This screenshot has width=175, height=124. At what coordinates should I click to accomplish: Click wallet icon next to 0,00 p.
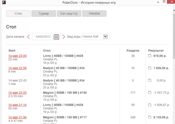tap(149, 80)
